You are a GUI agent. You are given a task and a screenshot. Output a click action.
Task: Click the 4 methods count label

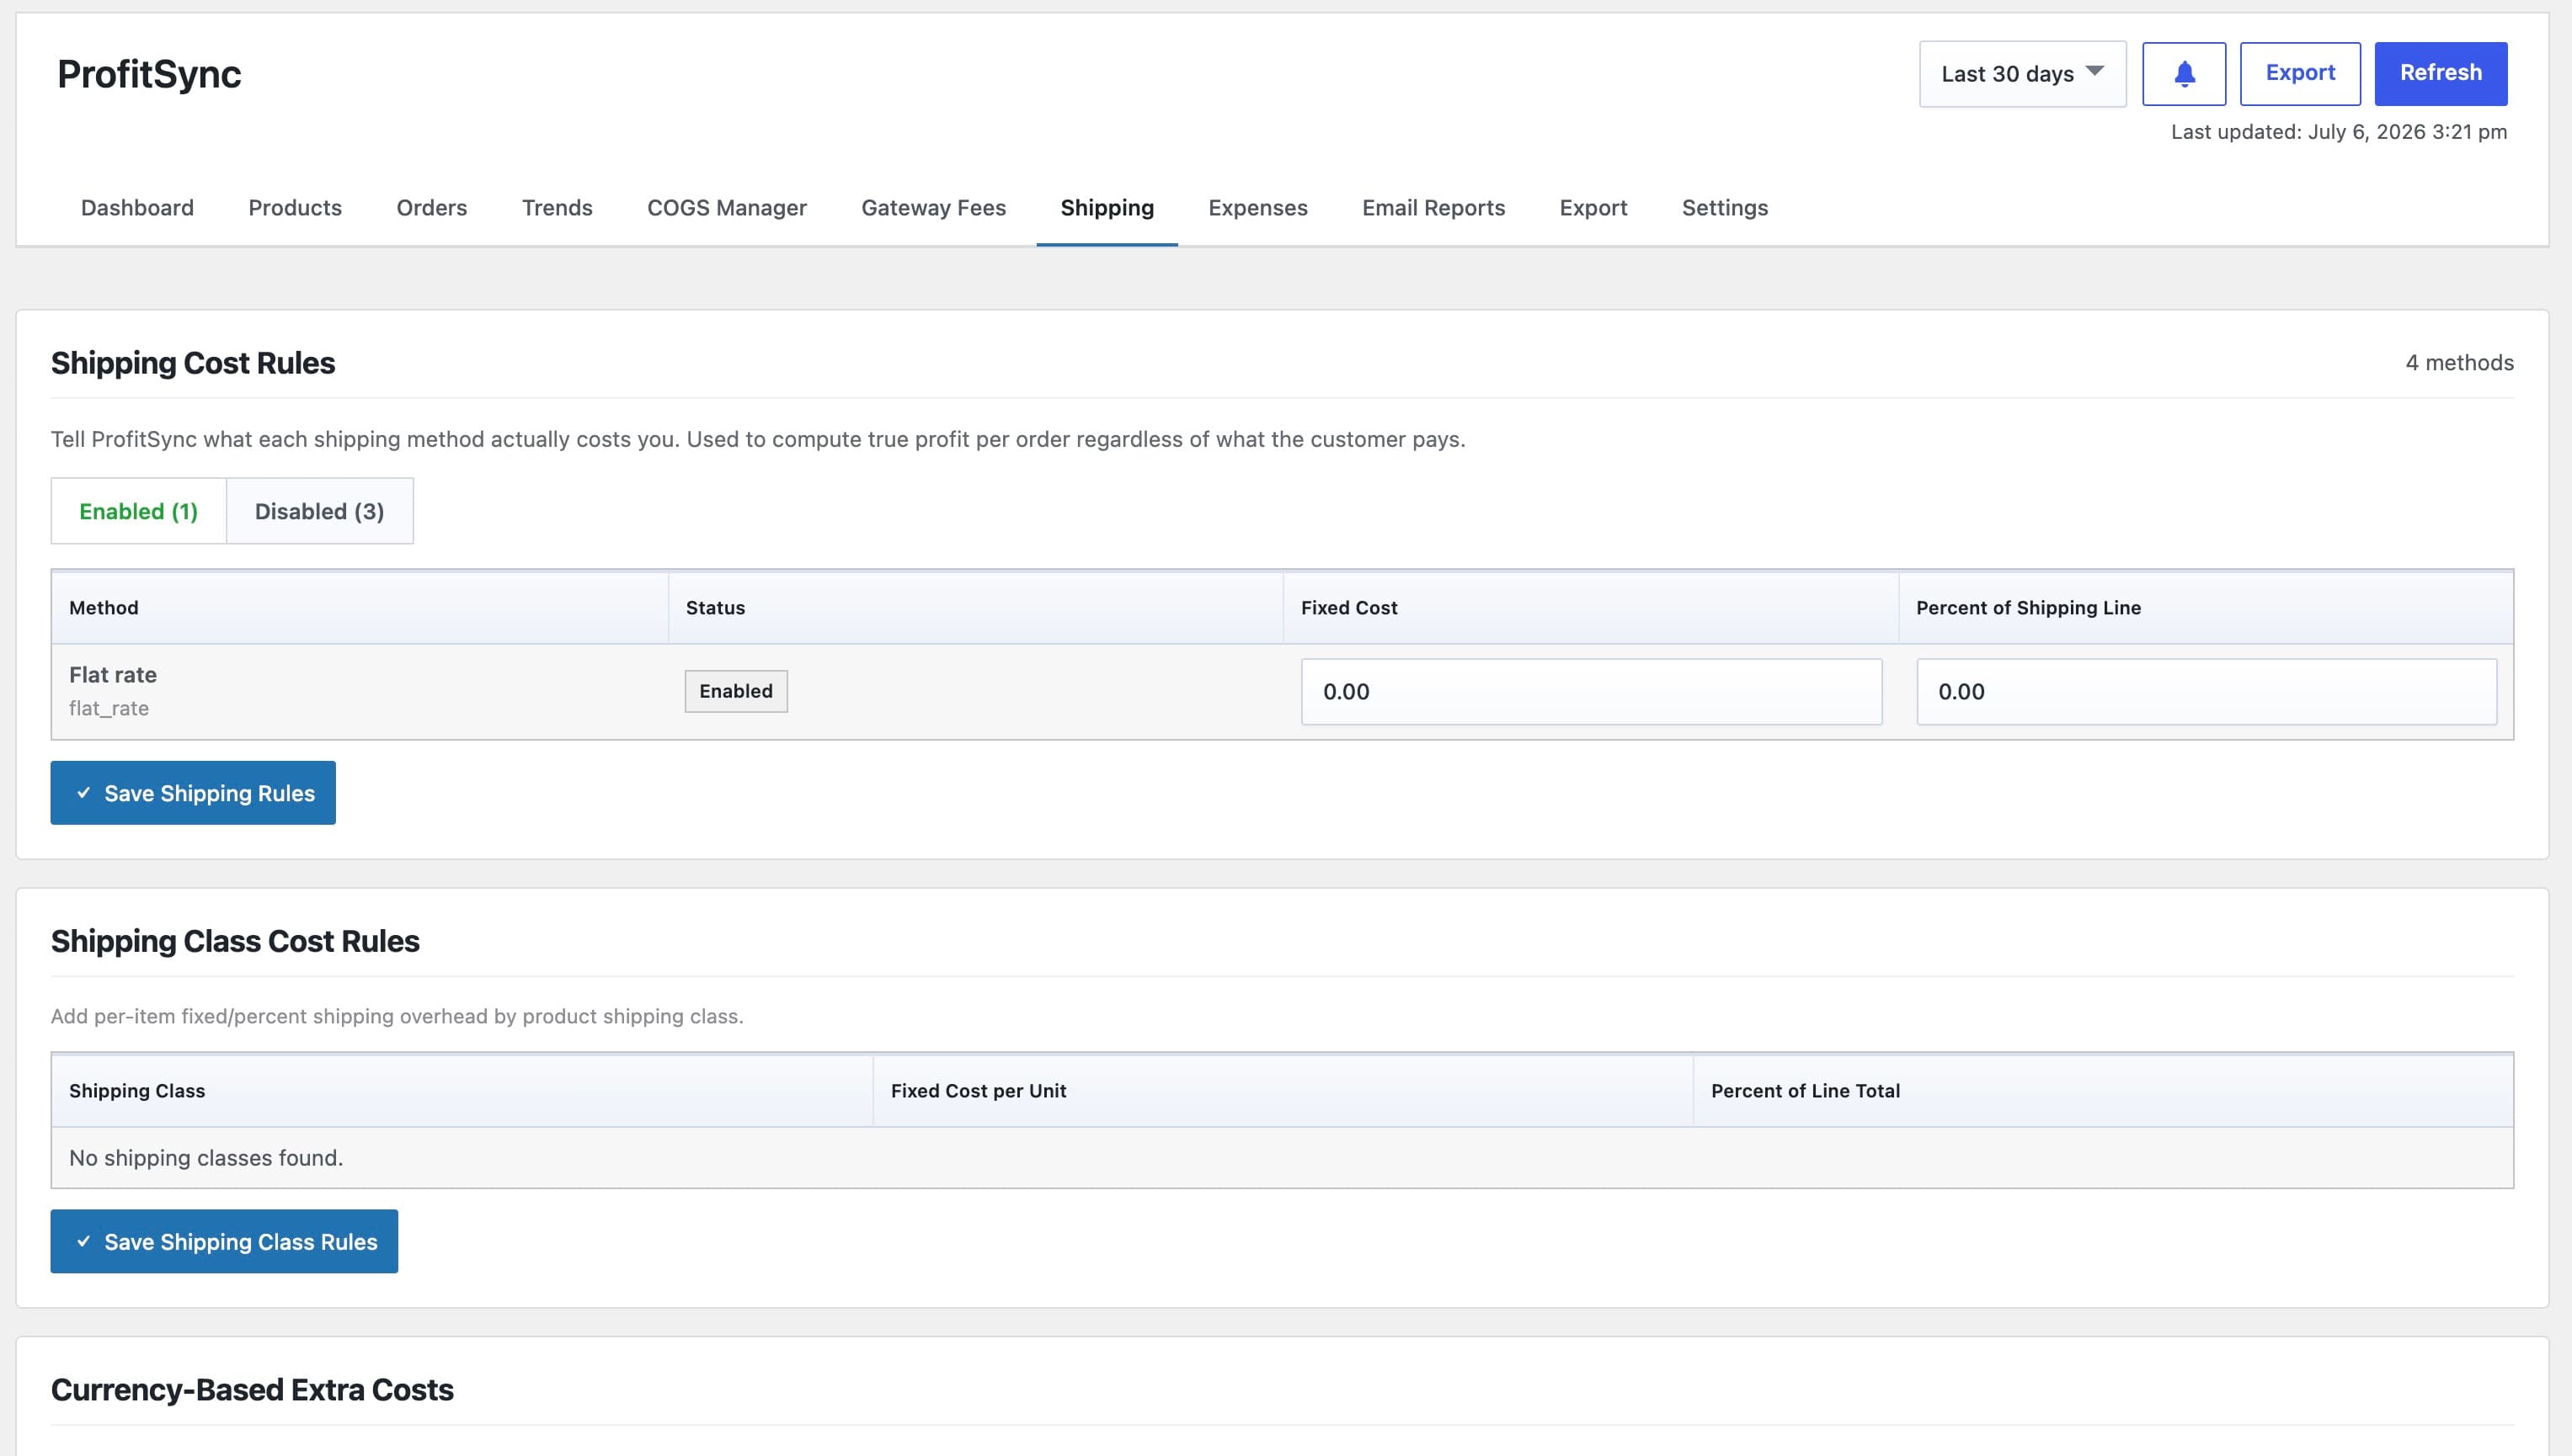(2459, 363)
